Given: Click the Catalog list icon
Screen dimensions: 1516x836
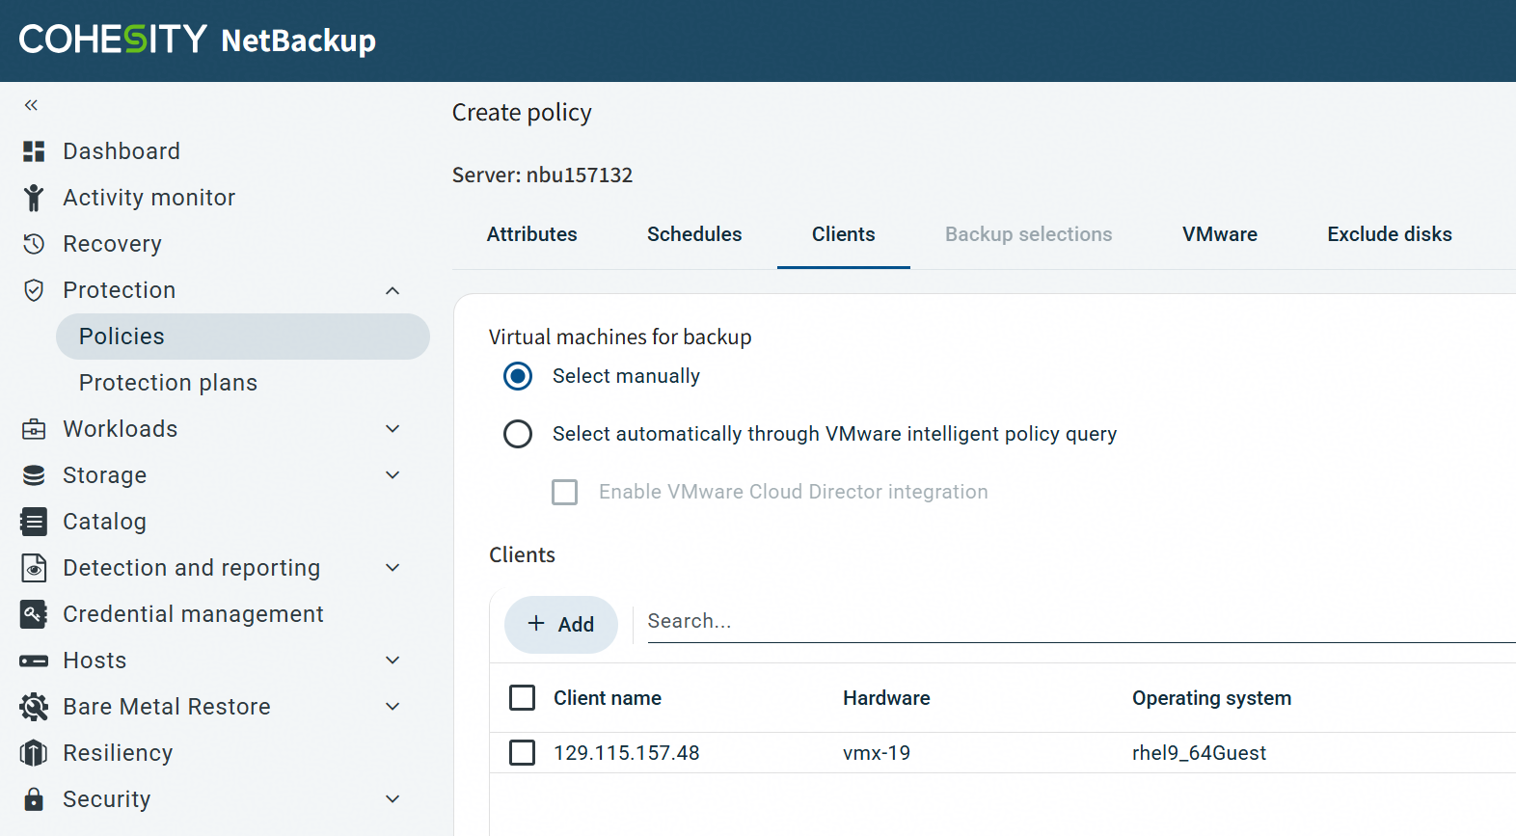Looking at the screenshot, I should tap(34, 522).
